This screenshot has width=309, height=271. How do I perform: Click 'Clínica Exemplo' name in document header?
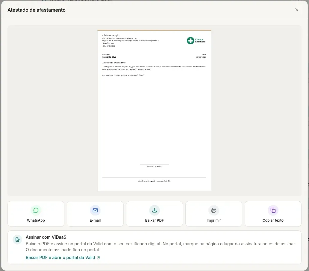point(111,35)
